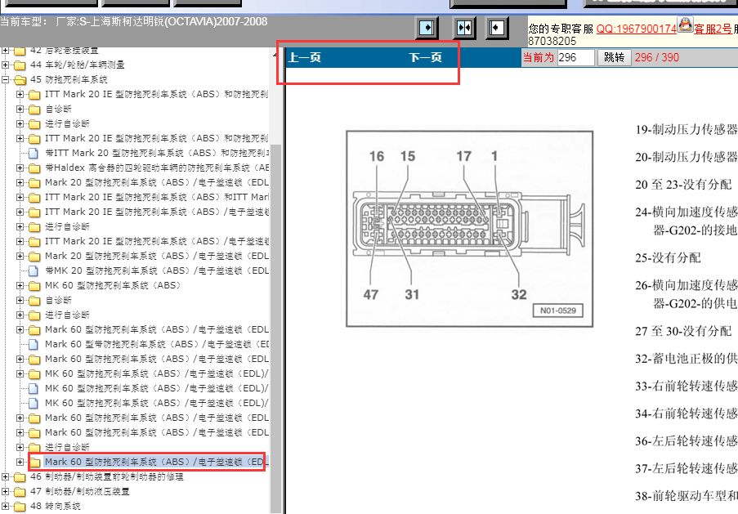
Task: Click the folder icon for 47 制动器/制动液压装置
Action: tap(20, 492)
